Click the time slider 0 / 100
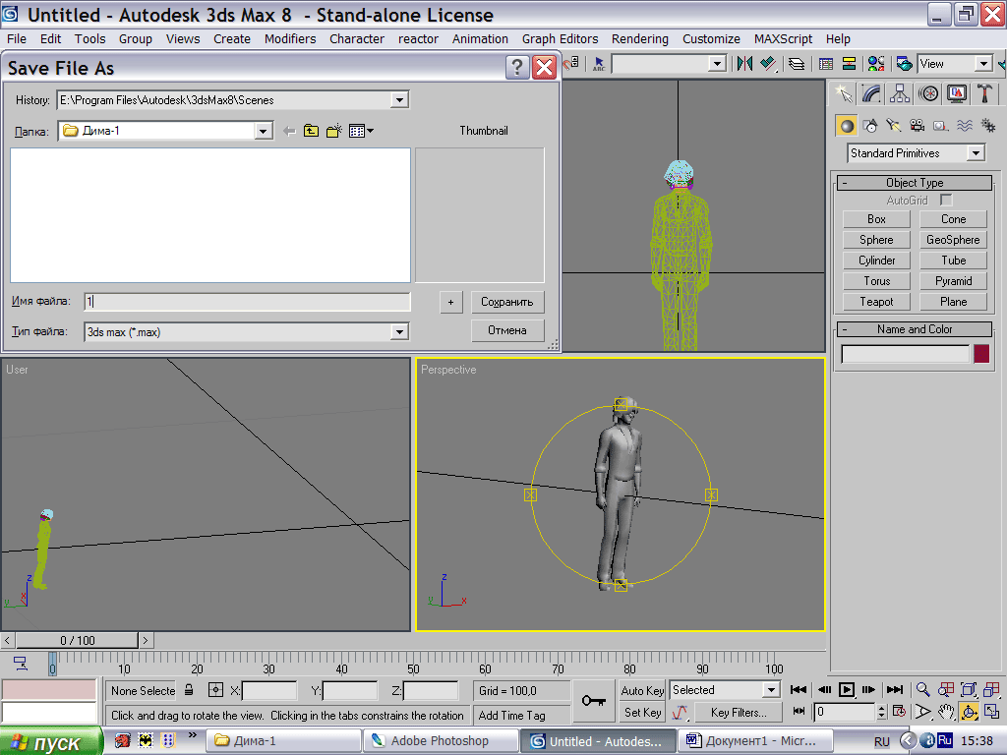Image resolution: width=1007 pixels, height=755 pixels. tap(77, 640)
